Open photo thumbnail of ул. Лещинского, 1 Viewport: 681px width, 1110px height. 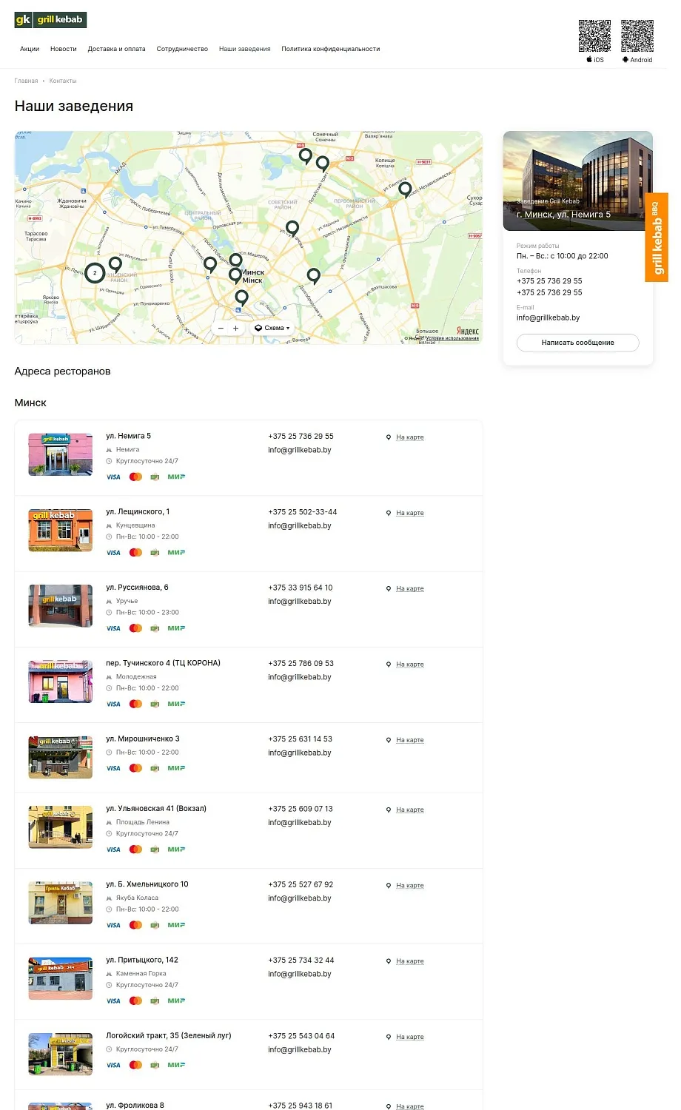[61, 530]
